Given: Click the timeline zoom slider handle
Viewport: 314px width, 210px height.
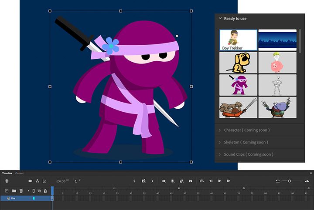Looking at the screenshot, I should [289, 181].
